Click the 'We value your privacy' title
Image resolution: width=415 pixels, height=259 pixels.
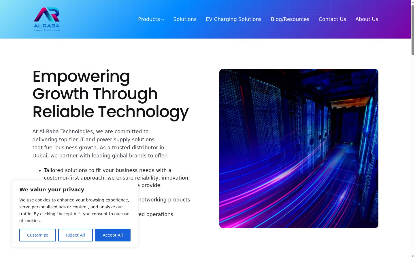52,189
